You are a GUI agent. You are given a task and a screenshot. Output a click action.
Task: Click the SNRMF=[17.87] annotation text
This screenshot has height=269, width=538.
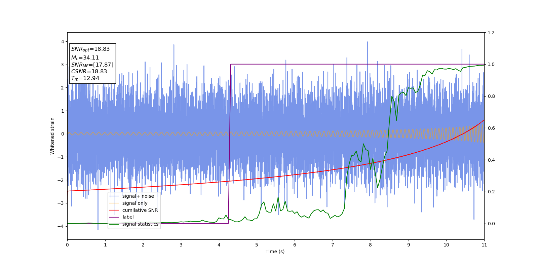(92, 65)
